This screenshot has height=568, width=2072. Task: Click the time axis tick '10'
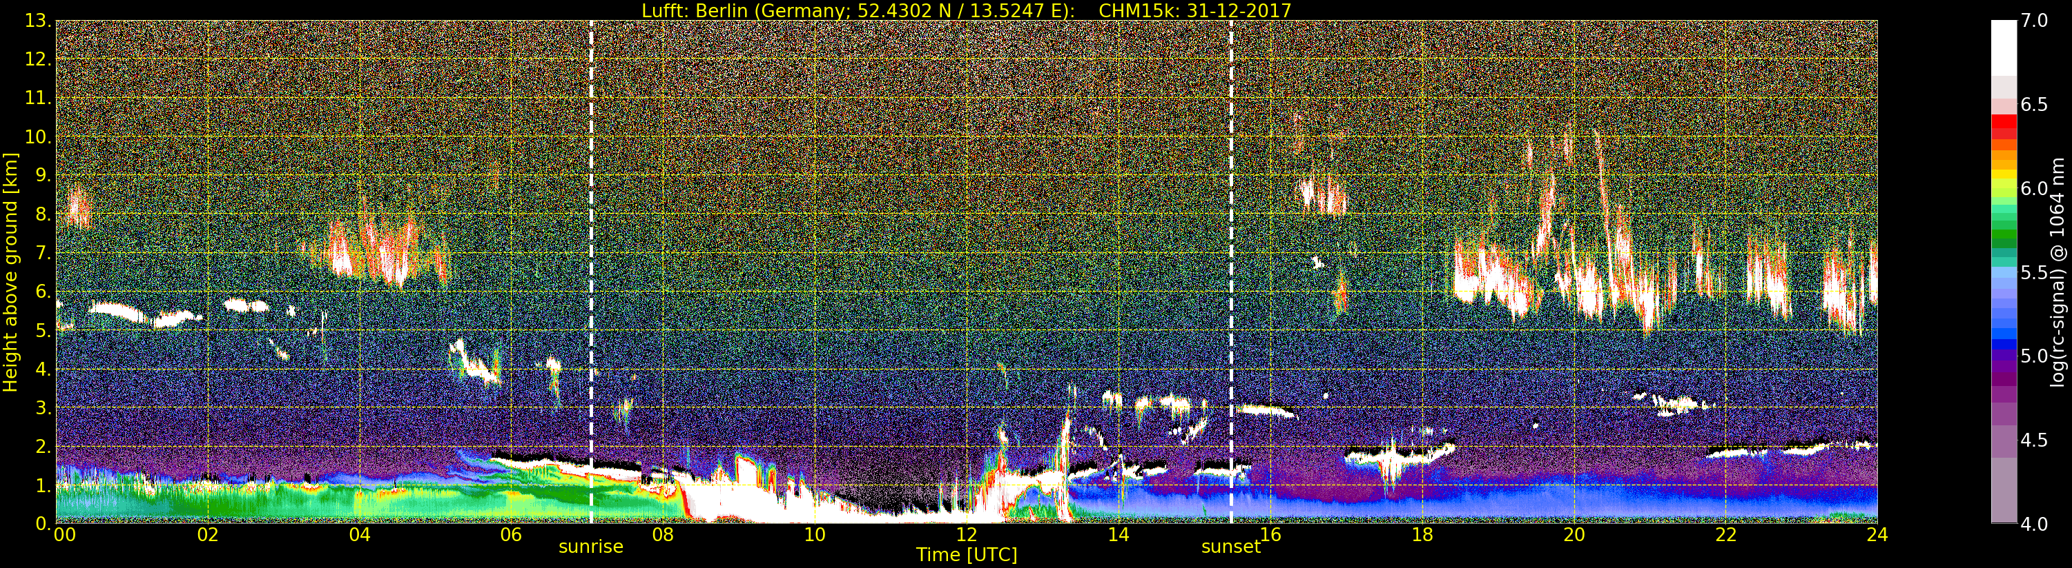click(815, 535)
